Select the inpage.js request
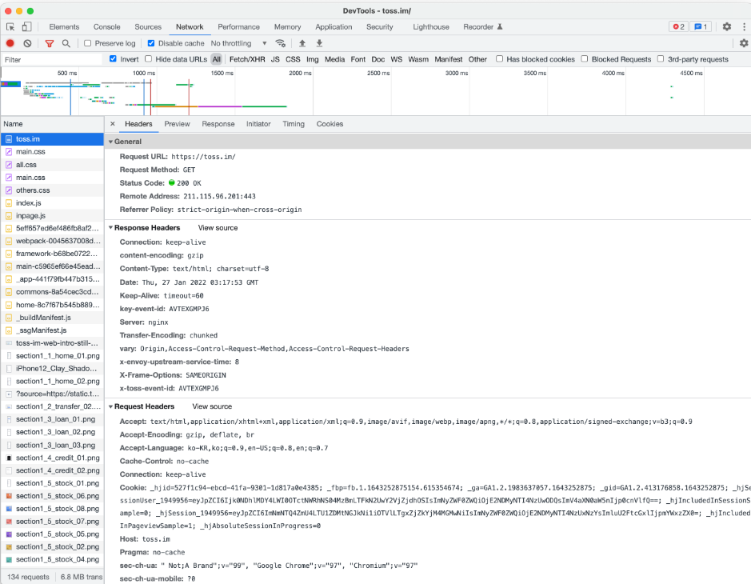Viewport: 751px width, 584px height. [x=52, y=215]
